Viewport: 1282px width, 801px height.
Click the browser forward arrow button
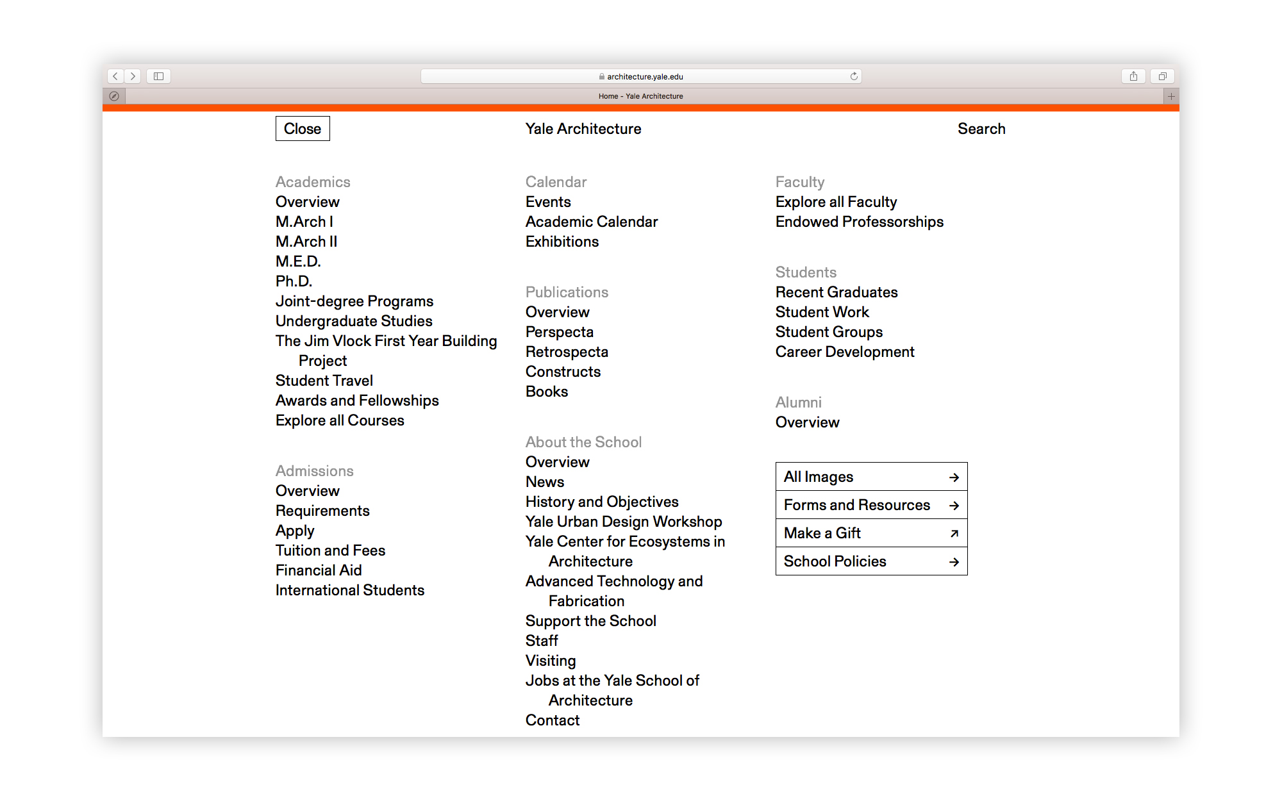133,76
